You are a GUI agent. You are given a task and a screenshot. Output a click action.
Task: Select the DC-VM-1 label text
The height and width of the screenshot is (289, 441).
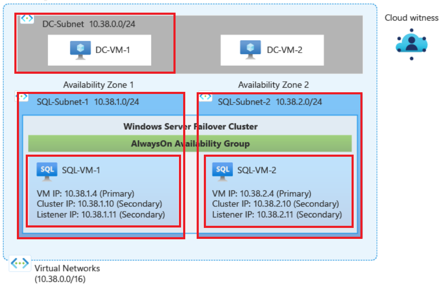(113, 50)
